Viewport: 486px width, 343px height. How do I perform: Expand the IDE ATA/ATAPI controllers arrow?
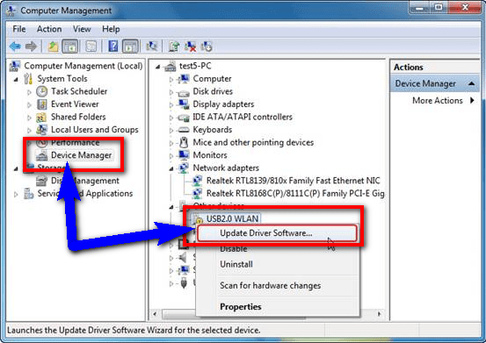pos(171,118)
